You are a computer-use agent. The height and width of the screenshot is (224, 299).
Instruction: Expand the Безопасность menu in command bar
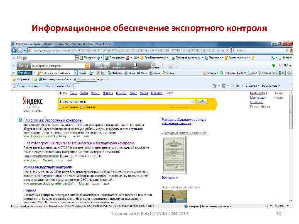pyautogui.click(x=271, y=86)
